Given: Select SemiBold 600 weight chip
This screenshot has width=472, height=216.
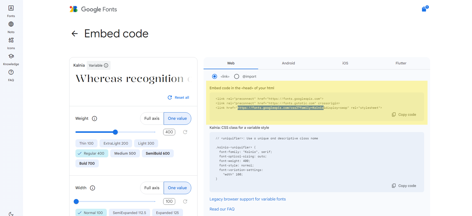Looking at the screenshot, I should click(158, 153).
